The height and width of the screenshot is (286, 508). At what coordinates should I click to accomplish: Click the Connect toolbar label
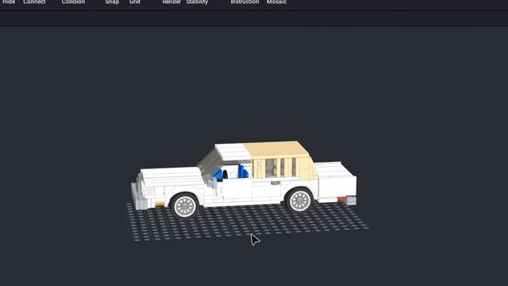click(34, 2)
